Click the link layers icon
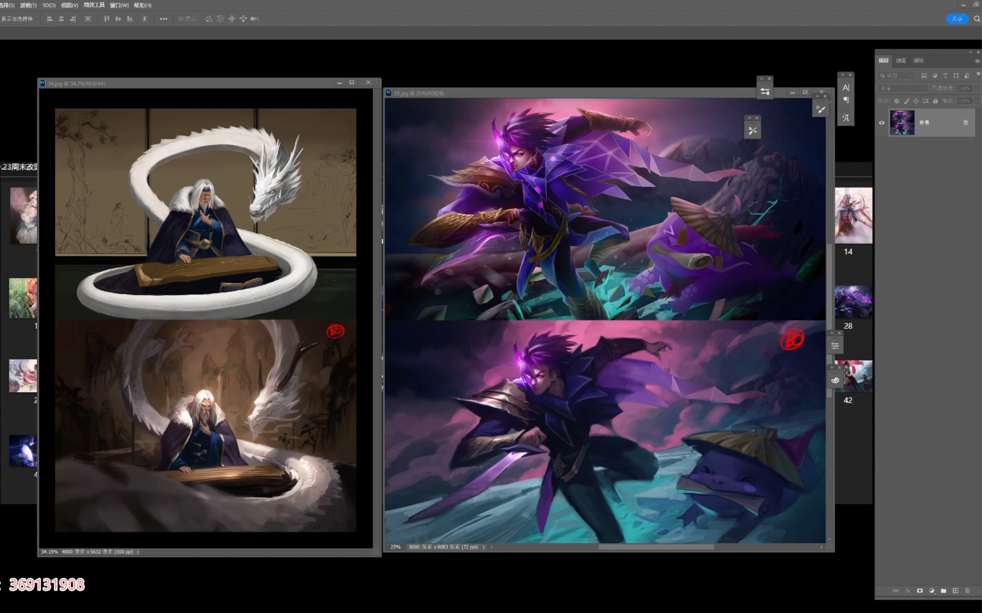Screen dimensions: 982x613 point(896,591)
